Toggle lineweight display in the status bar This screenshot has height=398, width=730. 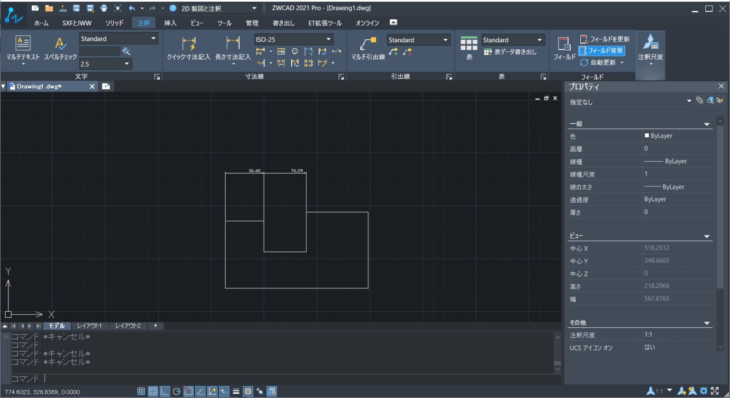(x=236, y=391)
